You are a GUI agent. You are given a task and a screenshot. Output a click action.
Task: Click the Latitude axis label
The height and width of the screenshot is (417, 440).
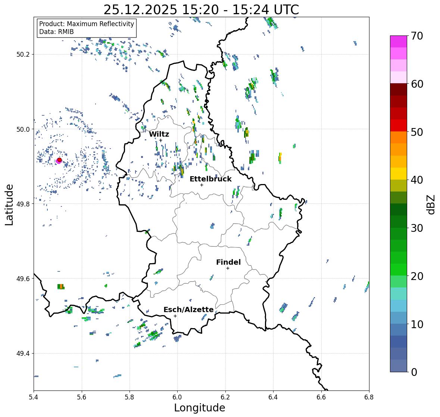click(x=9, y=205)
